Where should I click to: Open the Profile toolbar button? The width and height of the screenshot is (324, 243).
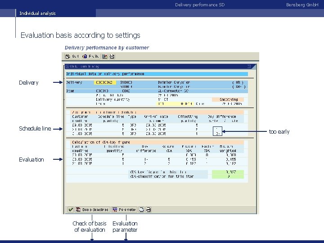click(x=91, y=56)
